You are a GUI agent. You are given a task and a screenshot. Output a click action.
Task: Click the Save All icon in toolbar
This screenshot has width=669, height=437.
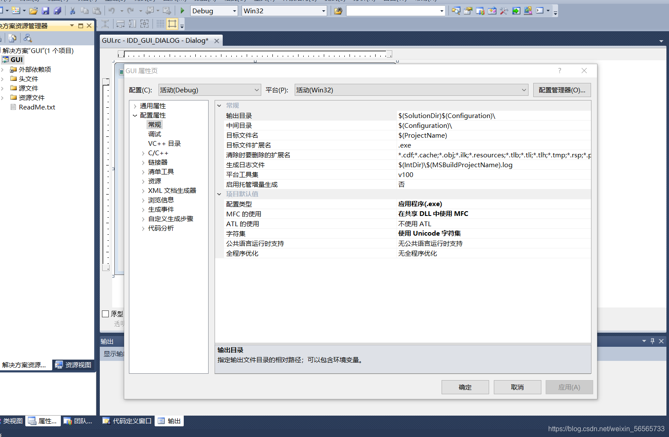[57, 11]
